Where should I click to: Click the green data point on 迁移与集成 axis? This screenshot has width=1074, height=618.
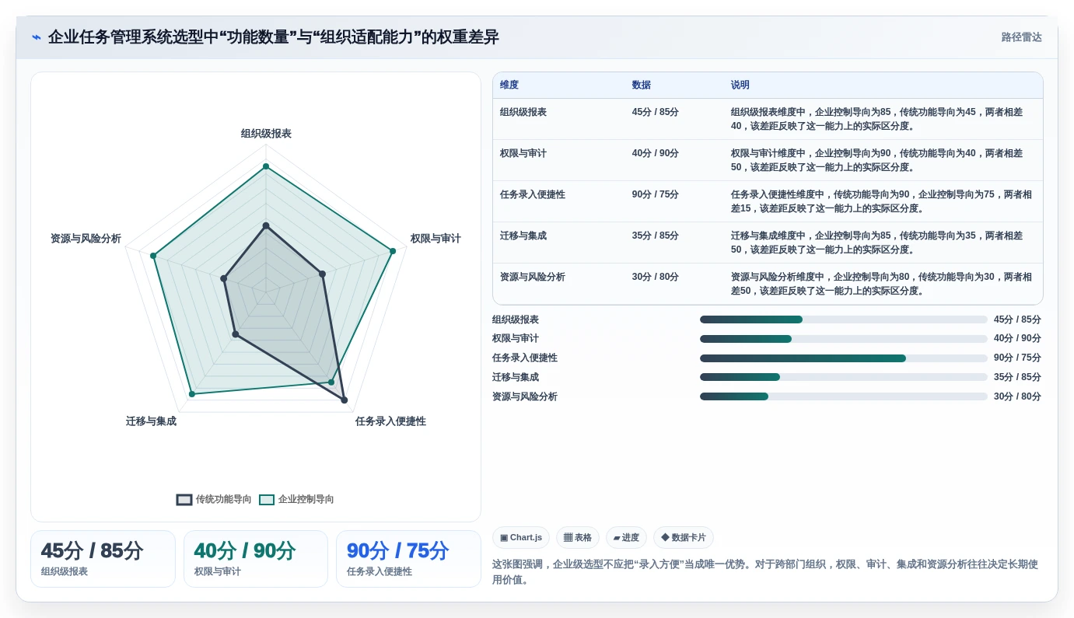pyautogui.click(x=191, y=394)
